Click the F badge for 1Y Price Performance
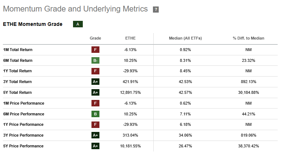The height and width of the screenshot is (156, 282). 95,124
